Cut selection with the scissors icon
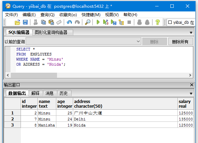Screen dimensions: 198x143 [35, 23]
